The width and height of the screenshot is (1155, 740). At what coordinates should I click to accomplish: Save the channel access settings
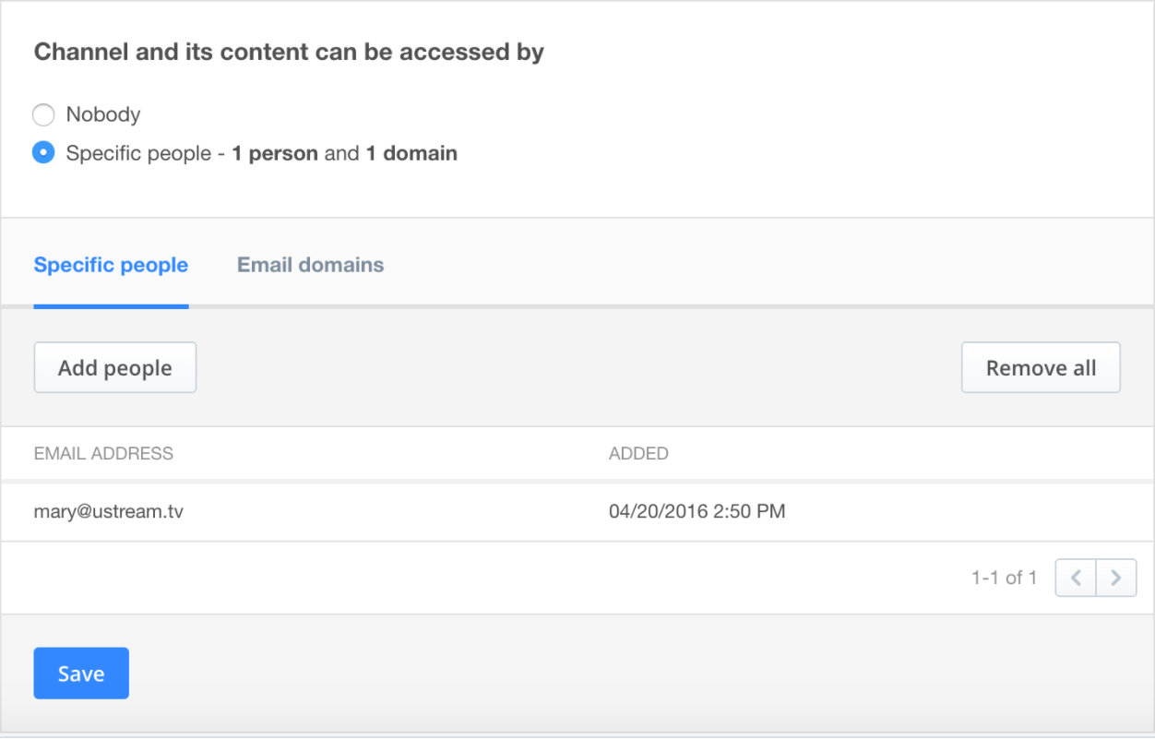click(x=81, y=674)
